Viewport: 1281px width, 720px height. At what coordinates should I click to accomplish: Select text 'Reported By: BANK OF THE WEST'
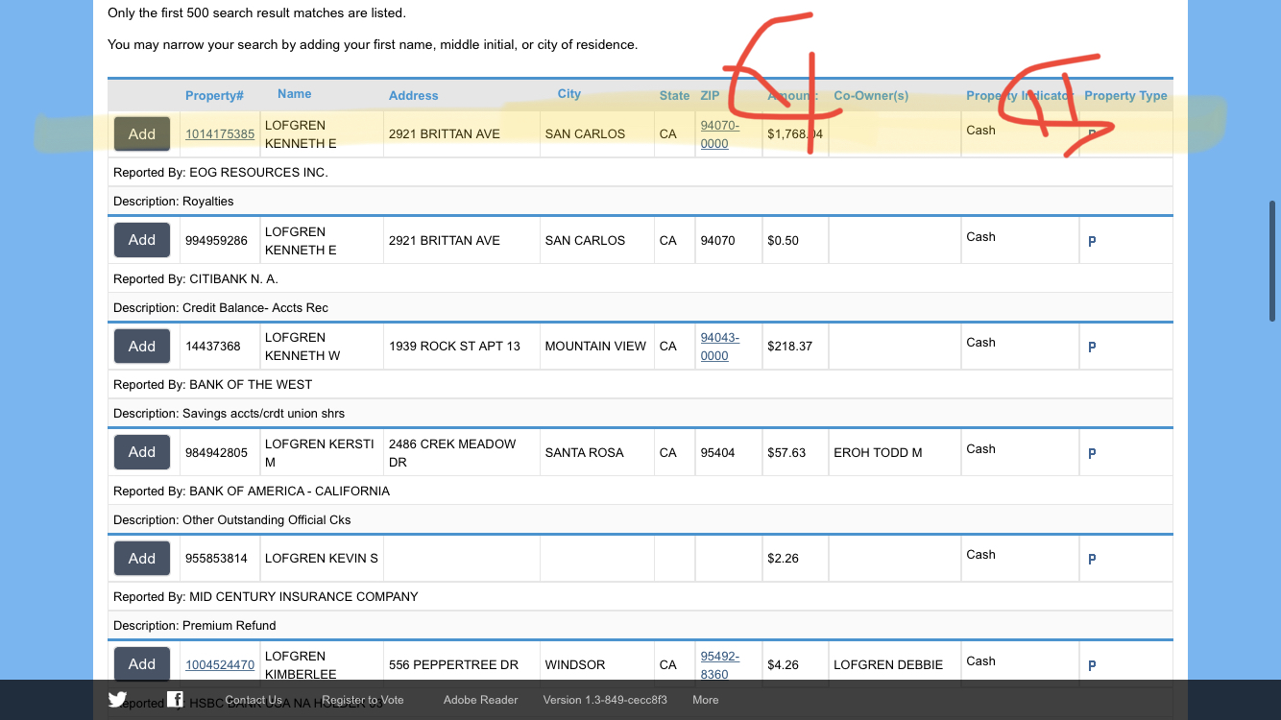[213, 385]
